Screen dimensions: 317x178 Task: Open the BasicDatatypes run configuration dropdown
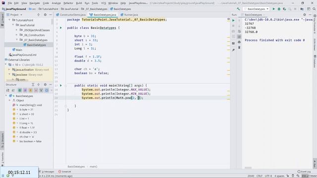tap(256, 9)
